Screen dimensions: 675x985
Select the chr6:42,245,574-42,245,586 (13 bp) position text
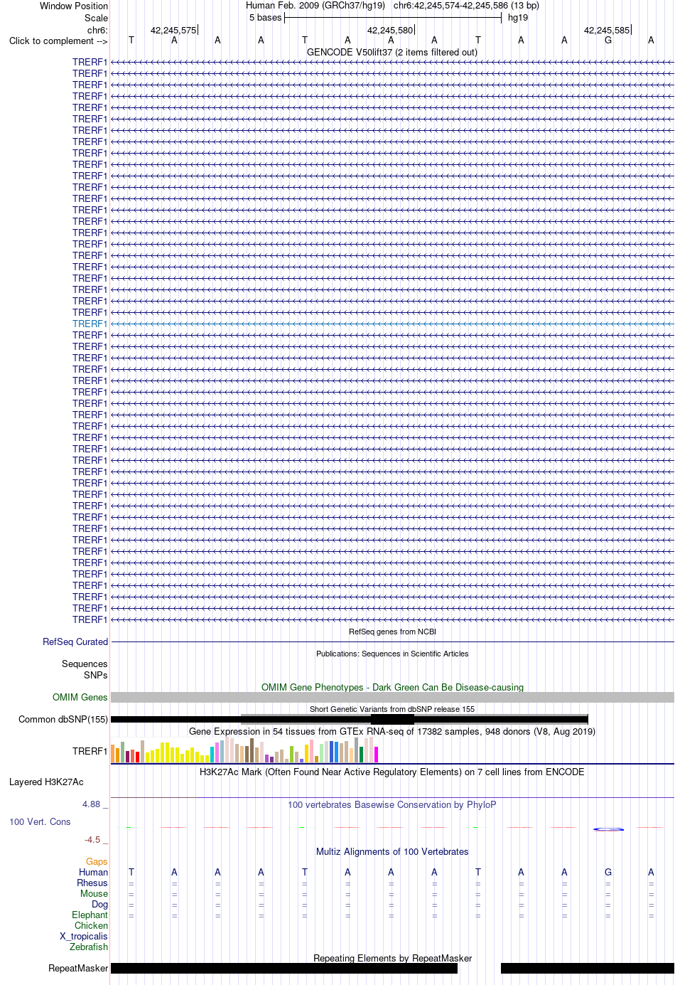466,5
